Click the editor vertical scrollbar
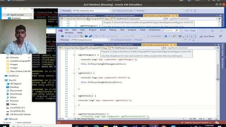The height and width of the screenshot is (127, 226). pyautogui.click(x=218, y=72)
